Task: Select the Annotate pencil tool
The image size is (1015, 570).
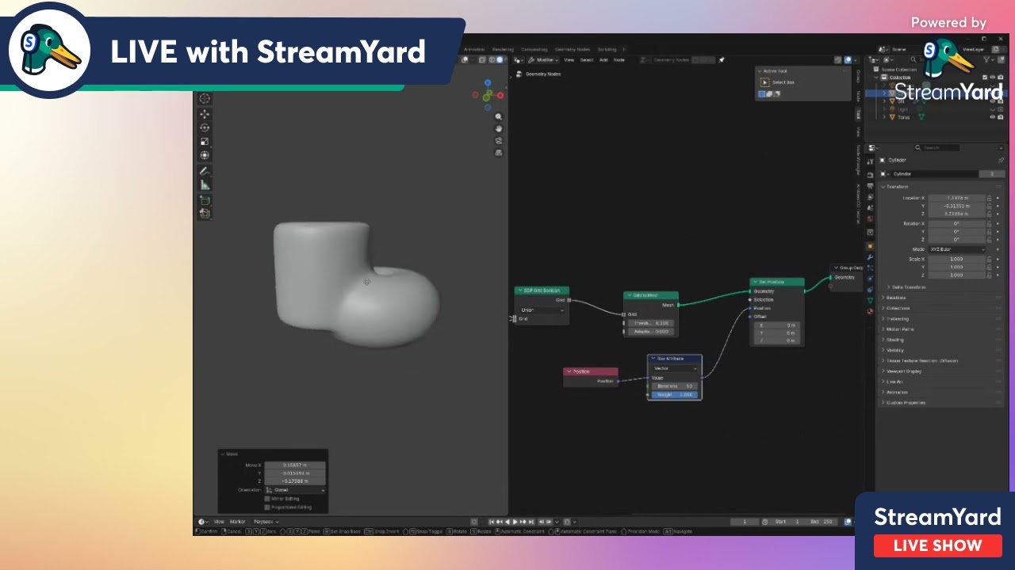Action: pyautogui.click(x=205, y=171)
